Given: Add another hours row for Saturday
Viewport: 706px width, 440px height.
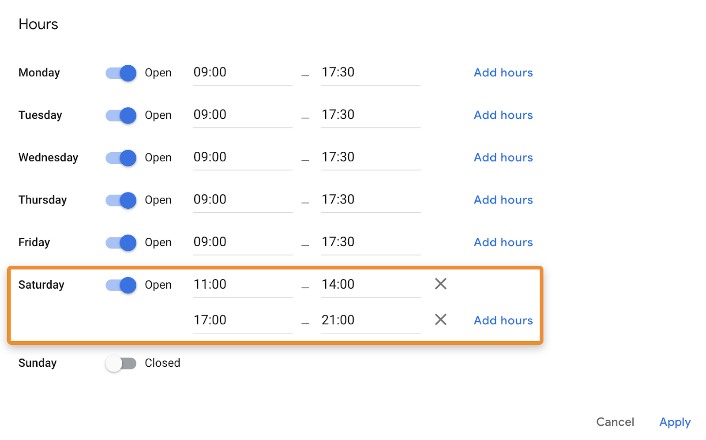Looking at the screenshot, I should [x=503, y=320].
